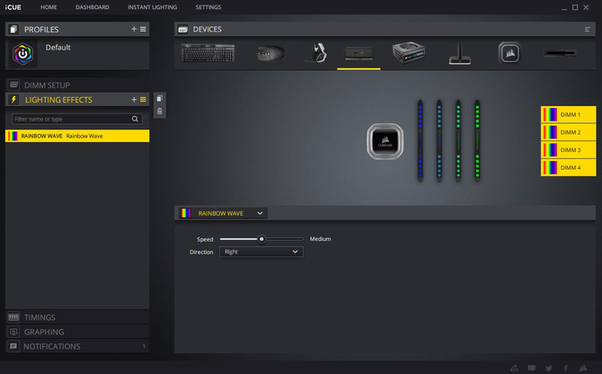The image size is (602, 374).
Task: Click the DEVICES panel keyboard icon
Action: (182, 29)
